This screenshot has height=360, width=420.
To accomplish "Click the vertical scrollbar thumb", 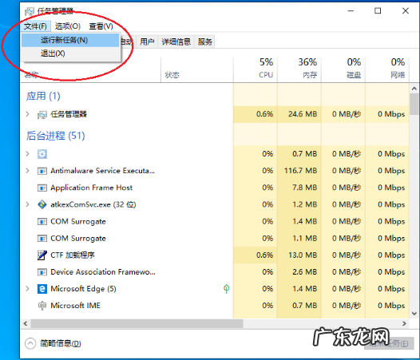I will pos(414,105).
